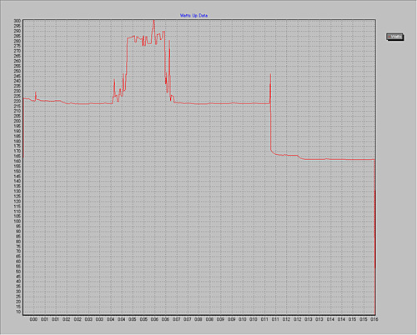This screenshot has width=417, height=335.
Task: Click the 245-watt spike just before the big drop
Action: click(x=270, y=75)
